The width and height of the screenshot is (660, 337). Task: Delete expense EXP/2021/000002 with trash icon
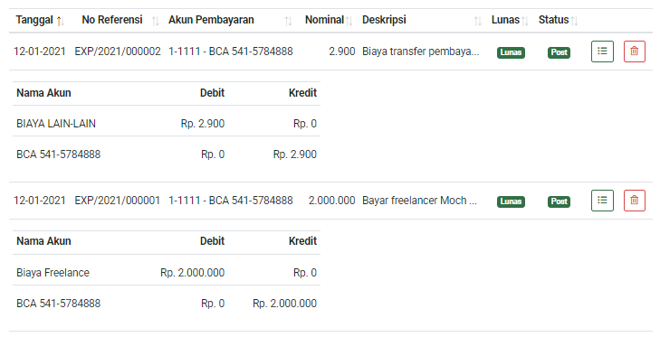[x=635, y=51]
